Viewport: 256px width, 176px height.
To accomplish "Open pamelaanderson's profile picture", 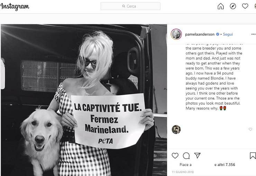I will (176, 34).
